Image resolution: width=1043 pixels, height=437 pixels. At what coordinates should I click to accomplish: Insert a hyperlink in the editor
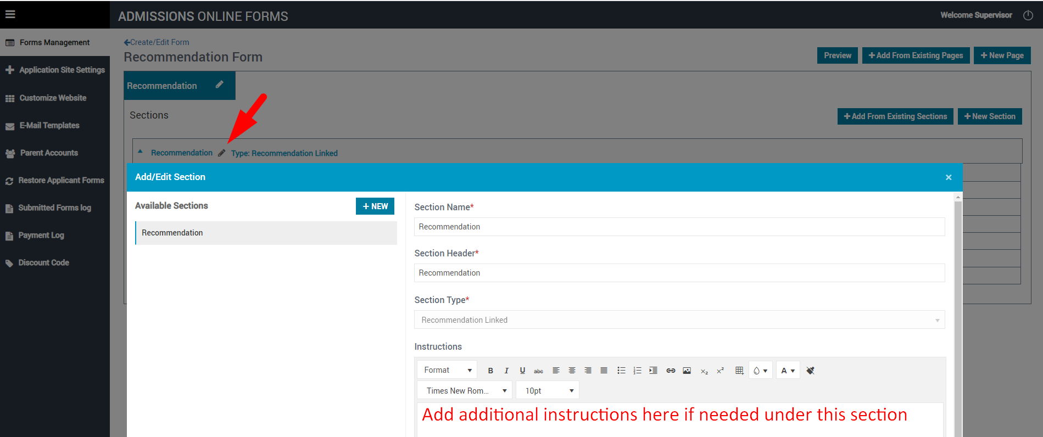click(671, 371)
